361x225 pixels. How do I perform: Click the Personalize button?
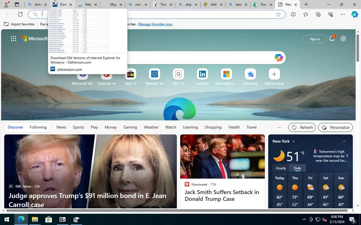[335, 127]
